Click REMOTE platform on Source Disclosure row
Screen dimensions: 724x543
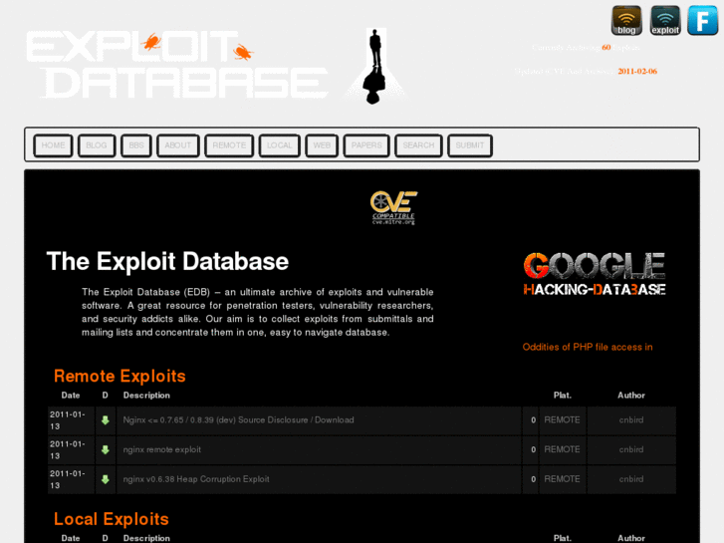pyautogui.click(x=562, y=420)
